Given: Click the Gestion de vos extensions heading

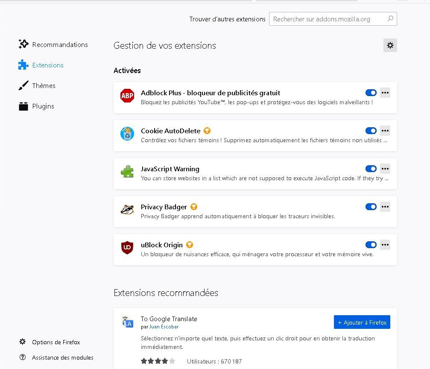Looking at the screenshot, I should click(x=165, y=46).
